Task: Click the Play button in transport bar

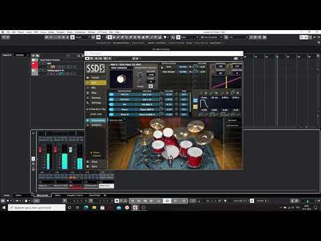Action: click(175, 201)
